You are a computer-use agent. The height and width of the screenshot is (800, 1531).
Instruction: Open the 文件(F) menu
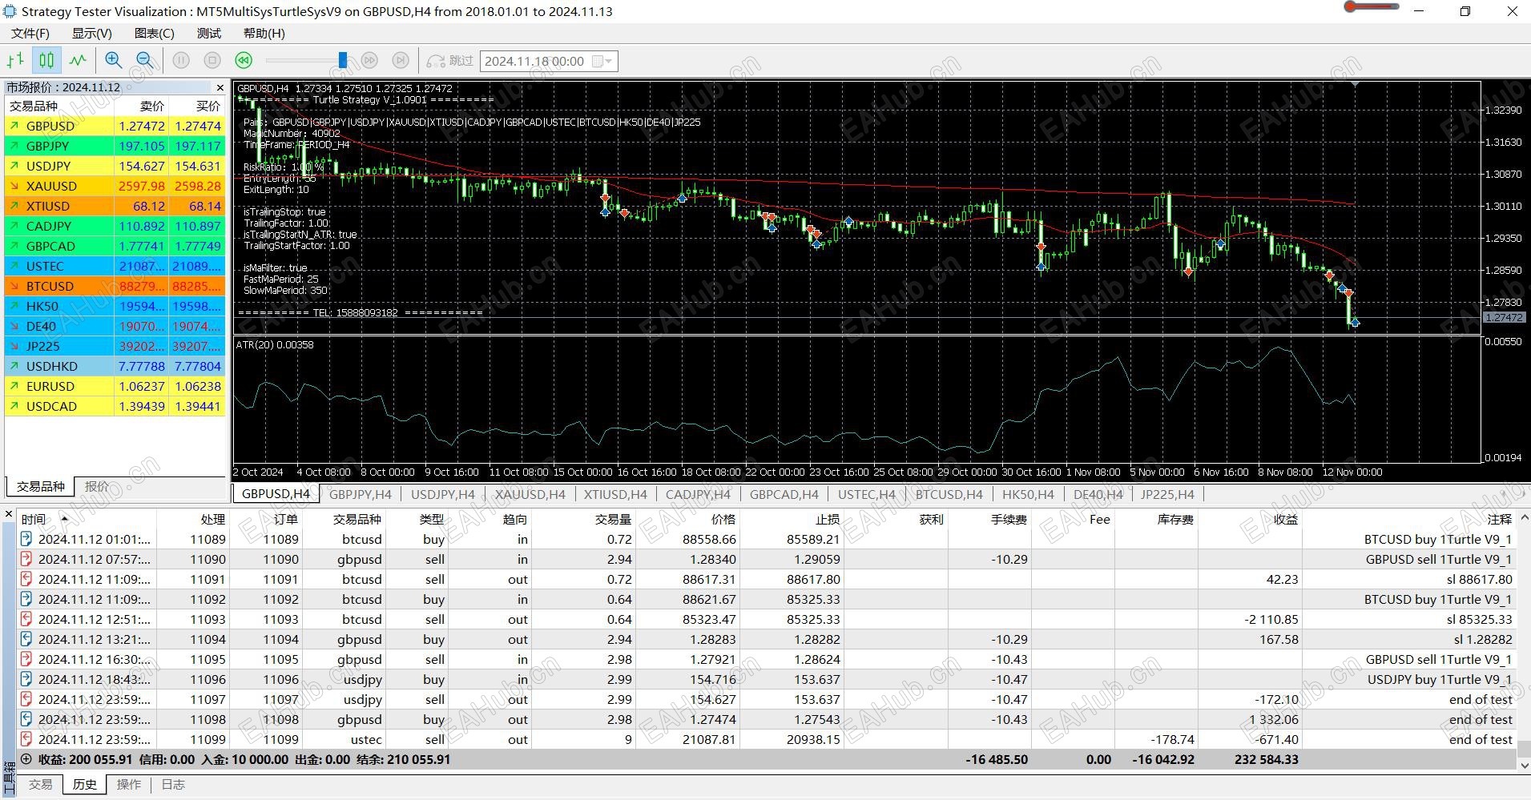coord(30,34)
